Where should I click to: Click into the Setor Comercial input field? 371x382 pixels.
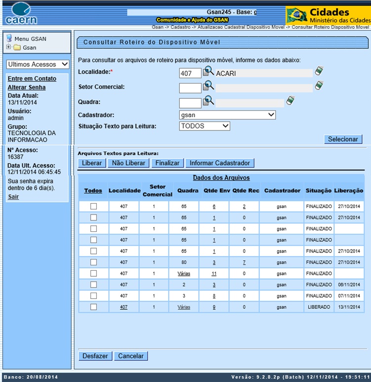point(190,88)
